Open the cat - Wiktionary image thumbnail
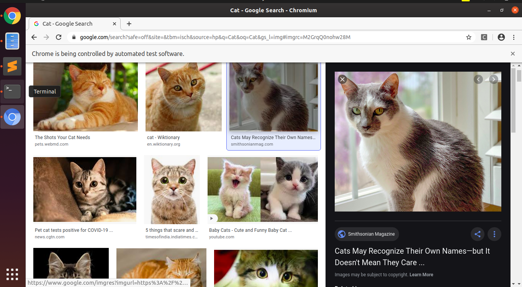522x287 pixels. [x=183, y=97]
